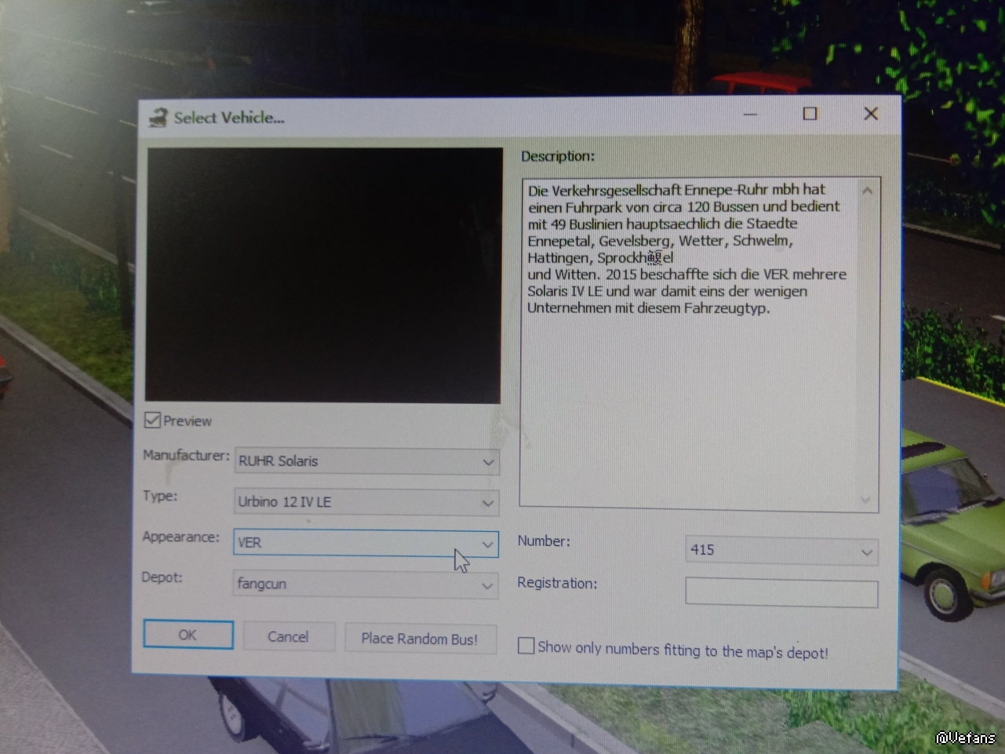Click Place Random Bus! button
1005x754 pixels.
(x=419, y=639)
